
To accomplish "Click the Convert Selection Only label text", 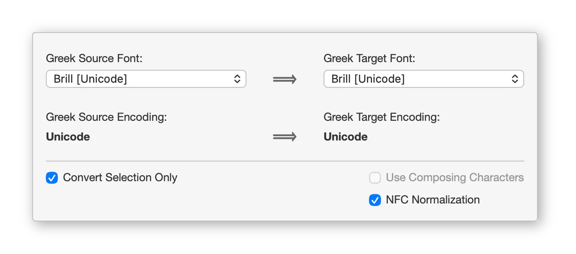I will (x=120, y=177).
